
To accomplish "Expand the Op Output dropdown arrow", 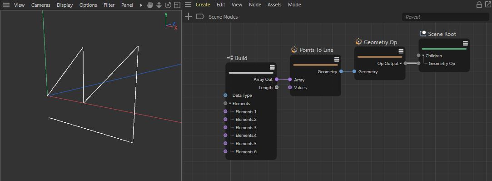I will tap(401, 64).
